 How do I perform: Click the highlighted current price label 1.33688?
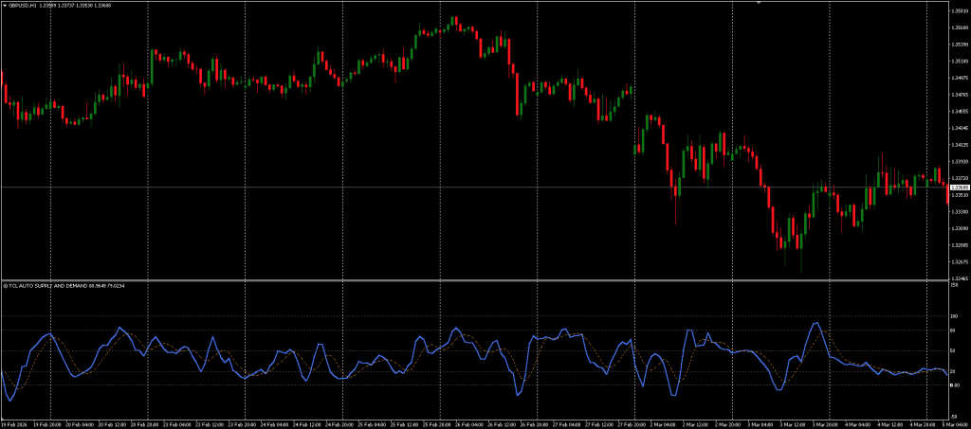pos(960,187)
